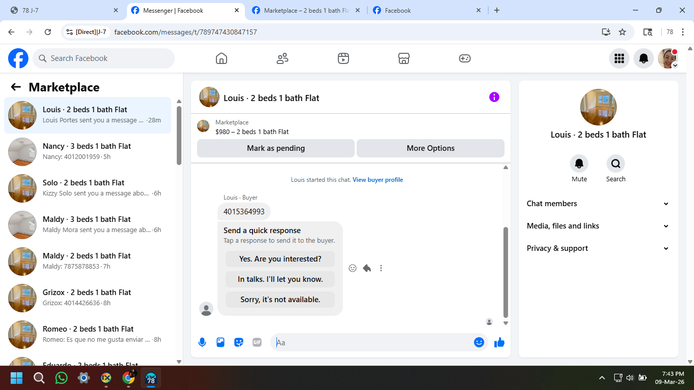This screenshot has width=694, height=390.
Task: Open Video (Watch) icon
Action: coord(343,58)
